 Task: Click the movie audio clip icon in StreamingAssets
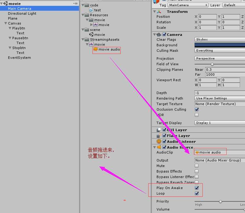(96, 49)
